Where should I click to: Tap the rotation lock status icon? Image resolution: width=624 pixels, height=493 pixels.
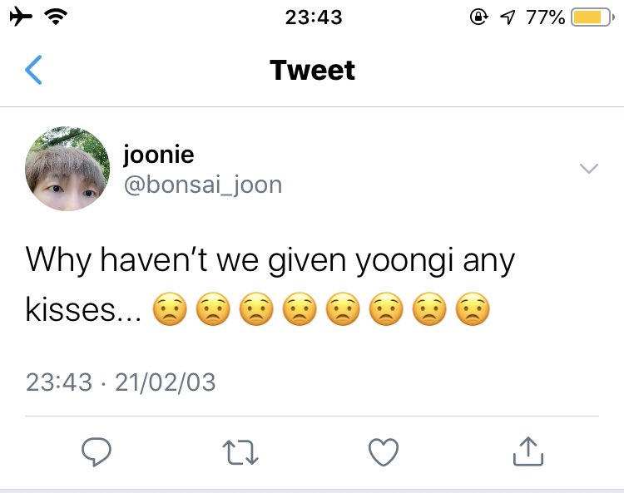coord(478,17)
